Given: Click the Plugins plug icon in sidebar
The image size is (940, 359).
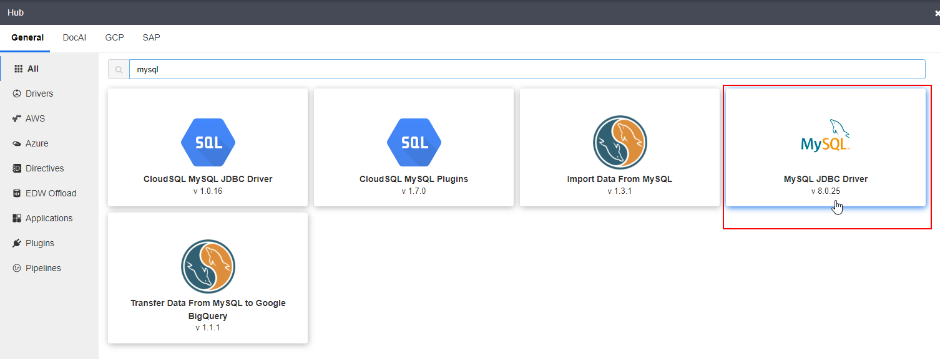Looking at the screenshot, I should (17, 243).
